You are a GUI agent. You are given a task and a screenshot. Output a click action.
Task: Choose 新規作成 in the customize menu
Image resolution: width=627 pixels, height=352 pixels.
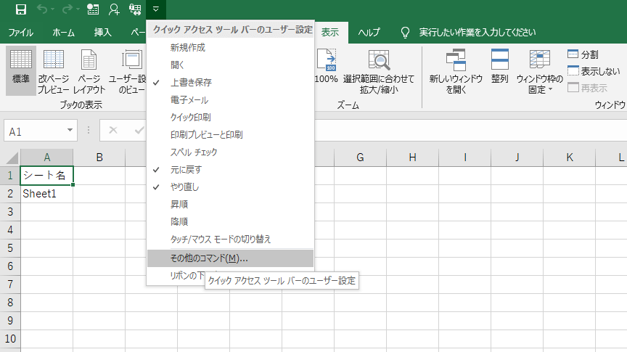pos(230,48)
